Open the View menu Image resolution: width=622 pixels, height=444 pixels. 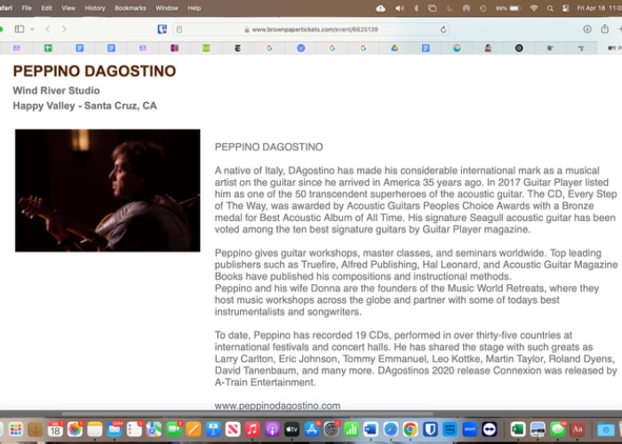[68, 8]
